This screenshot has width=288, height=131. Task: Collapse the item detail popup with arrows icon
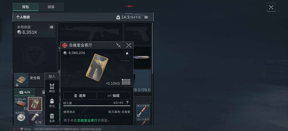coord(118,45)
